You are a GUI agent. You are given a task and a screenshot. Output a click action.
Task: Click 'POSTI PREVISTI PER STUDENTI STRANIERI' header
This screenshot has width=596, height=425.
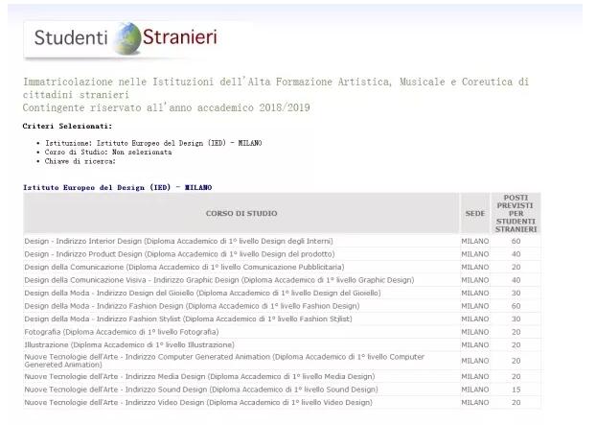tap(516, 213)
